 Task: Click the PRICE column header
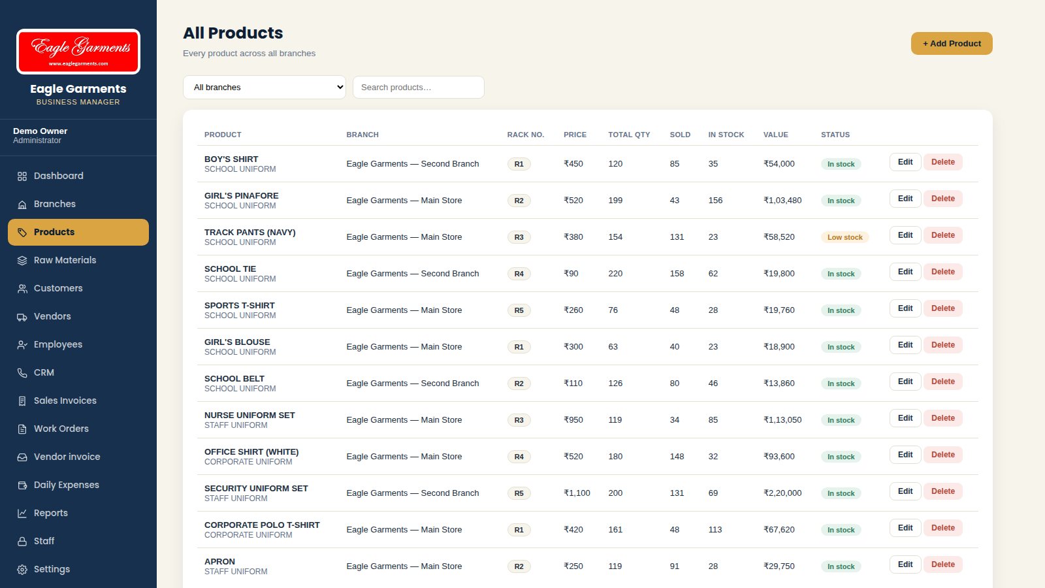click(x=575, y=135)
